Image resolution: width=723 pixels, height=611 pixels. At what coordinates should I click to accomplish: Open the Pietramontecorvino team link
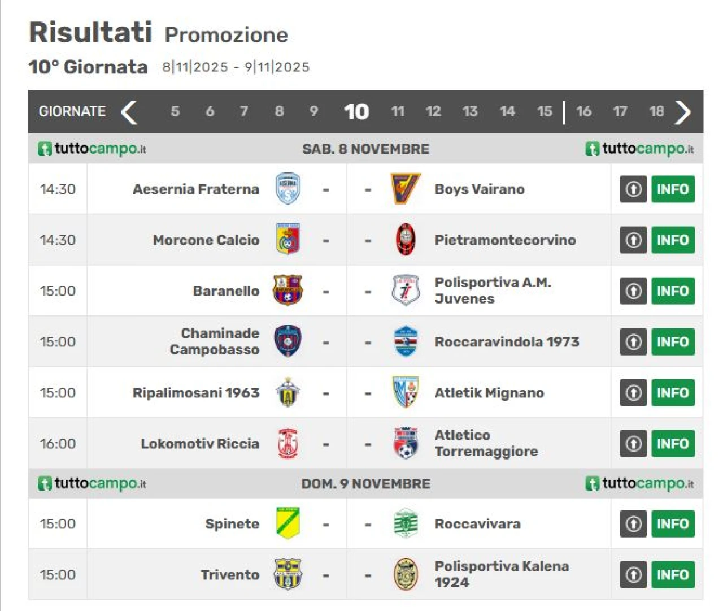coord(505,240)
